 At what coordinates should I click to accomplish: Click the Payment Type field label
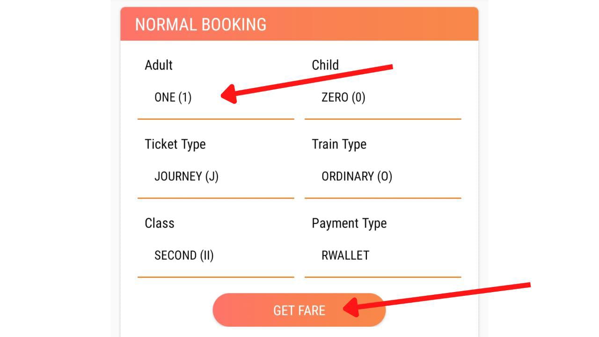click(x=349, y=223)
